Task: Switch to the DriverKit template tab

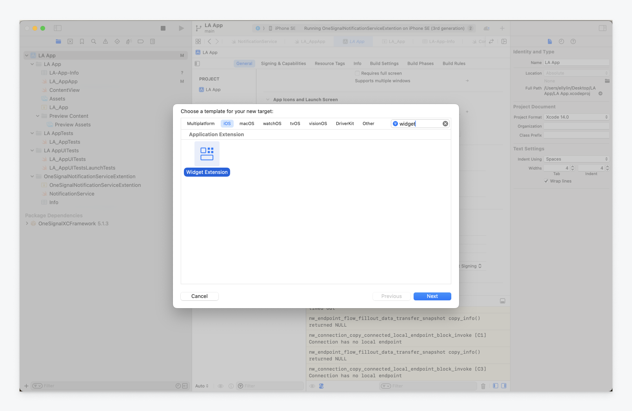Action: (345, 124)
